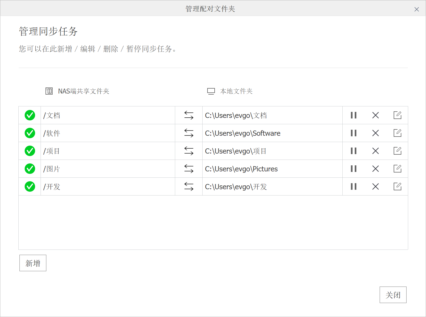Delete the /文档 sync task
This screenshot has width=426, height=317.
click(x=376, y=115)
